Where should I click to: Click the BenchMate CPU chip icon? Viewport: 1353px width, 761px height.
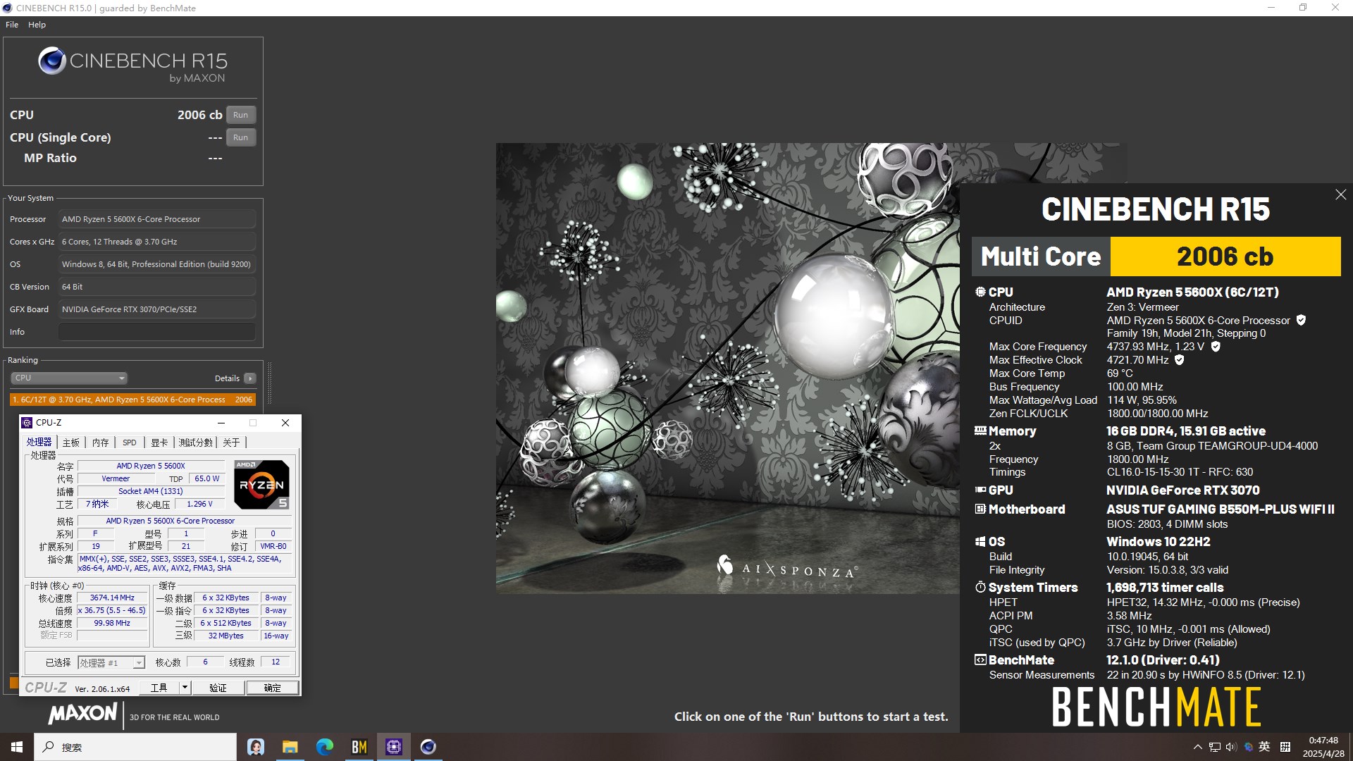980,292
